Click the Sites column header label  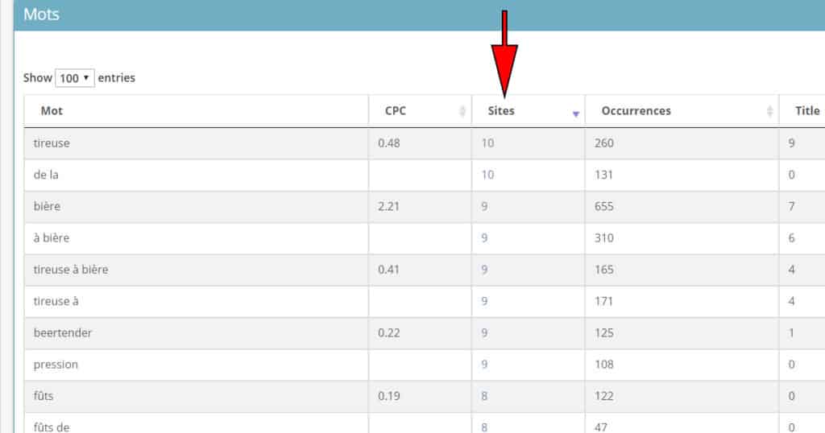pos(501,111)
